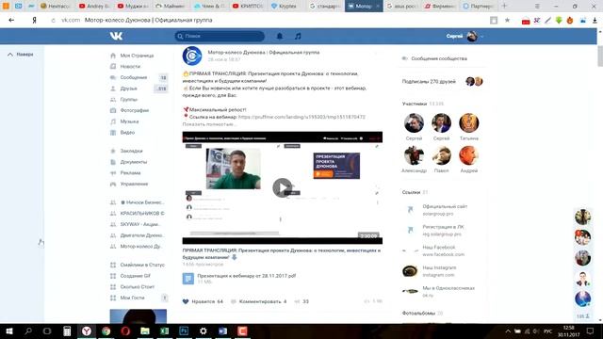Image resolution: width=603 pixels, height=339 pixels.
Task: Open Settings gear from taskbar
Action: point(204,331)
